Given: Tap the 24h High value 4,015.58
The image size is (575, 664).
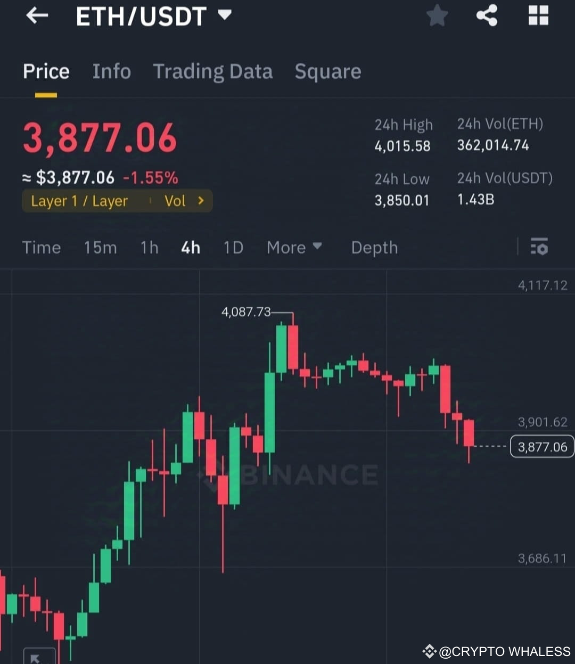Looking at the screenshot, I should click(x=402, y=146).
